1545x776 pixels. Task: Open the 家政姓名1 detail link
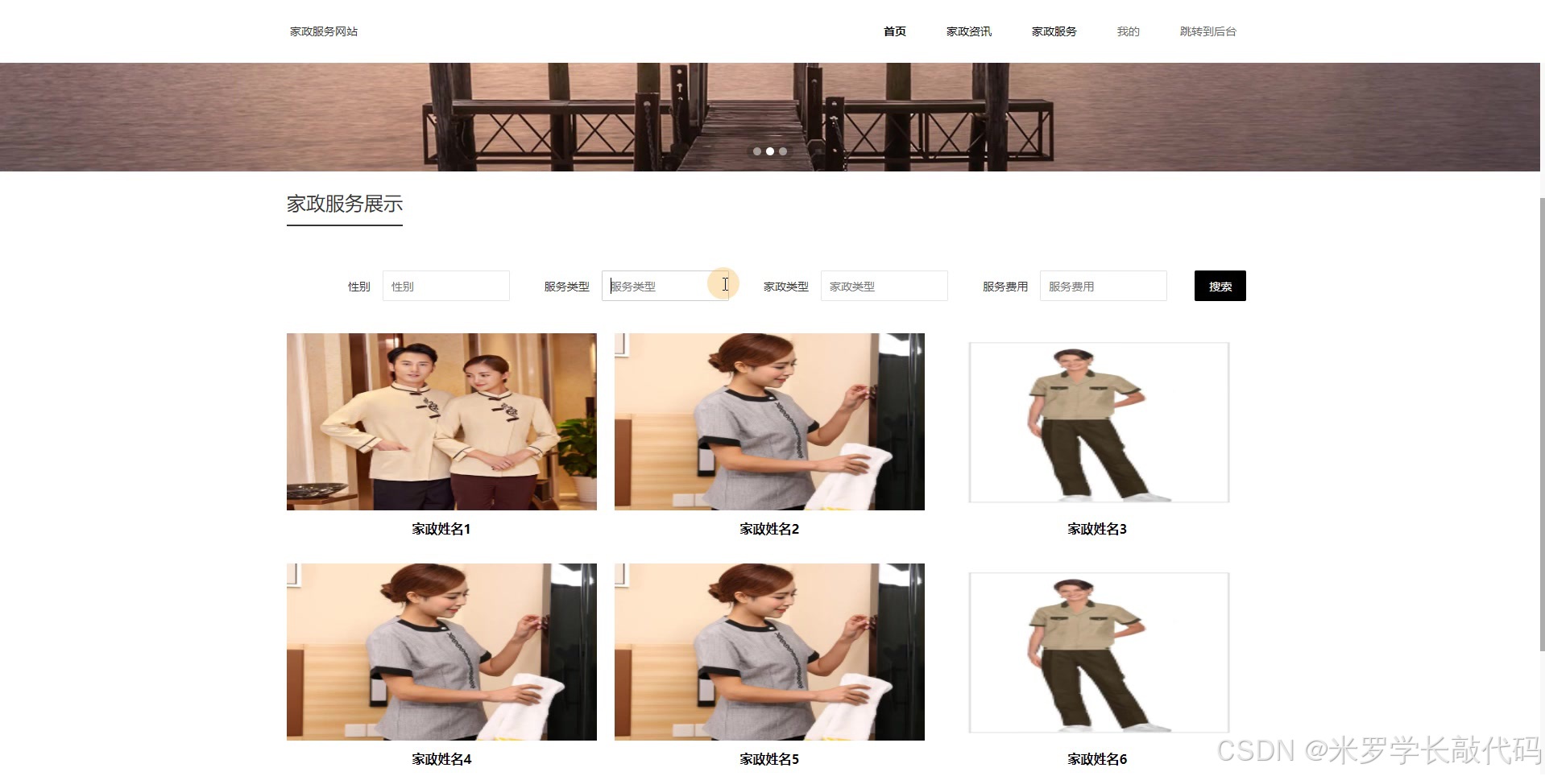click(x=441, y=529)
